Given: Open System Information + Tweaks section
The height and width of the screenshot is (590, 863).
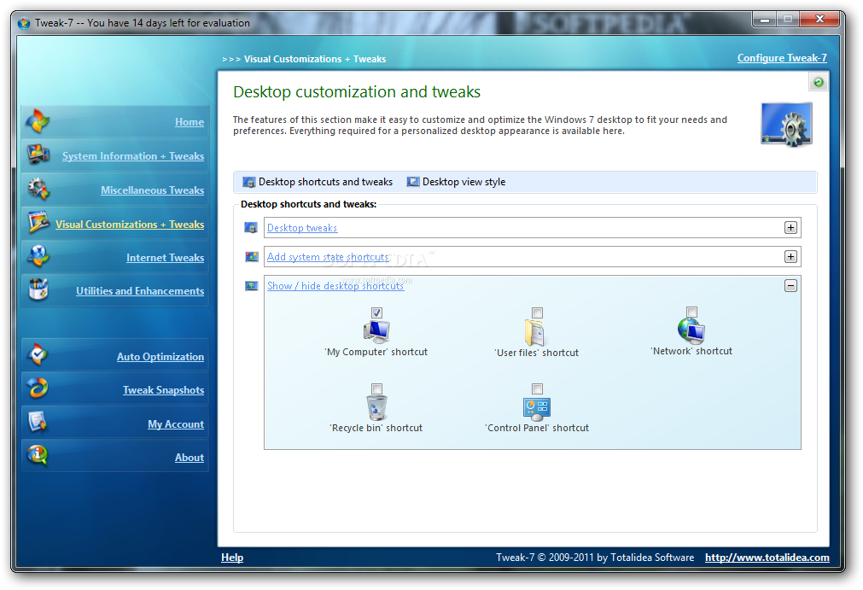Looking at the screenshot, I should (133, 156).
